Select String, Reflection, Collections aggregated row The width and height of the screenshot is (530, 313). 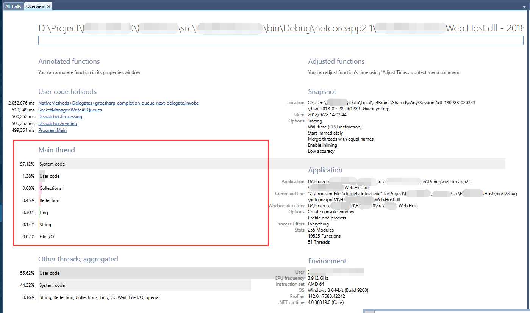coord(100,297)
